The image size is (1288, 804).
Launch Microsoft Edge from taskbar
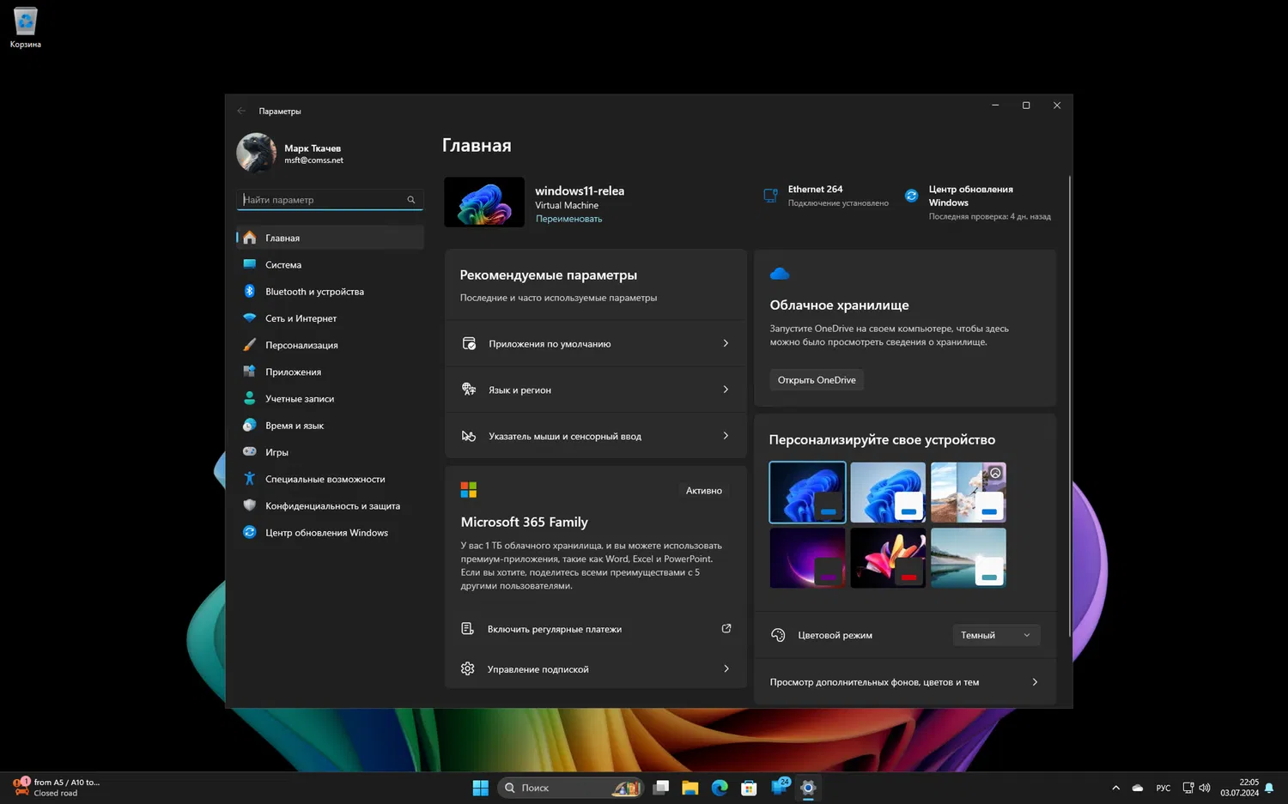click(x=720, y=788)
